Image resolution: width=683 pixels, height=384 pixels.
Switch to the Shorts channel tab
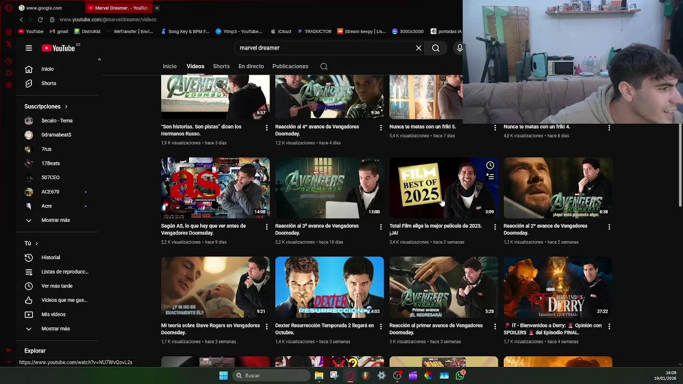[221, 67]
